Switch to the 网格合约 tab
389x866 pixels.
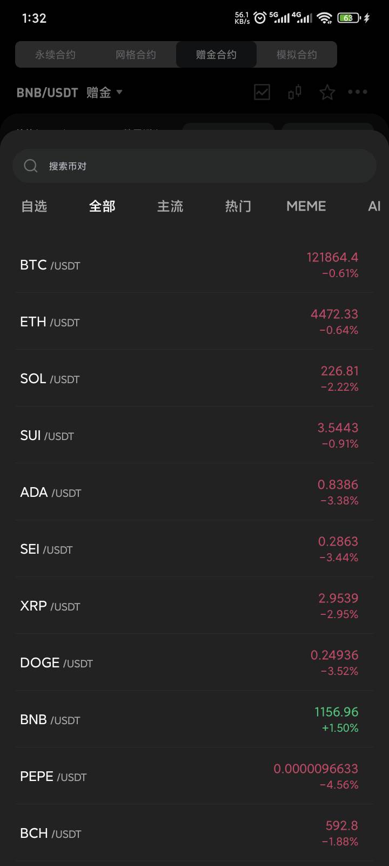pyautogui.click(x=136, y=55)
